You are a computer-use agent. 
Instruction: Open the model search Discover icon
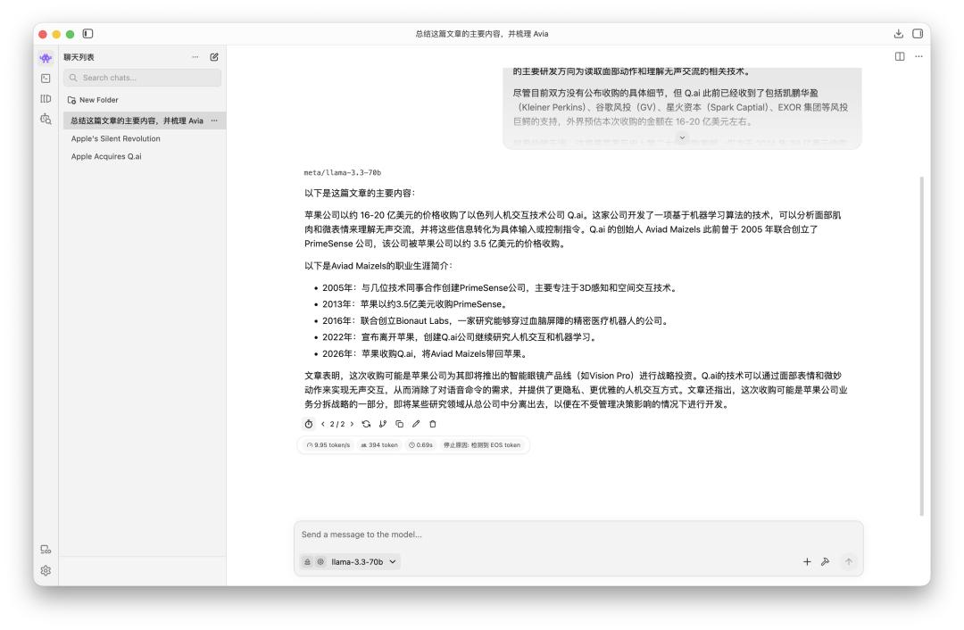click(x=46, y=118)
